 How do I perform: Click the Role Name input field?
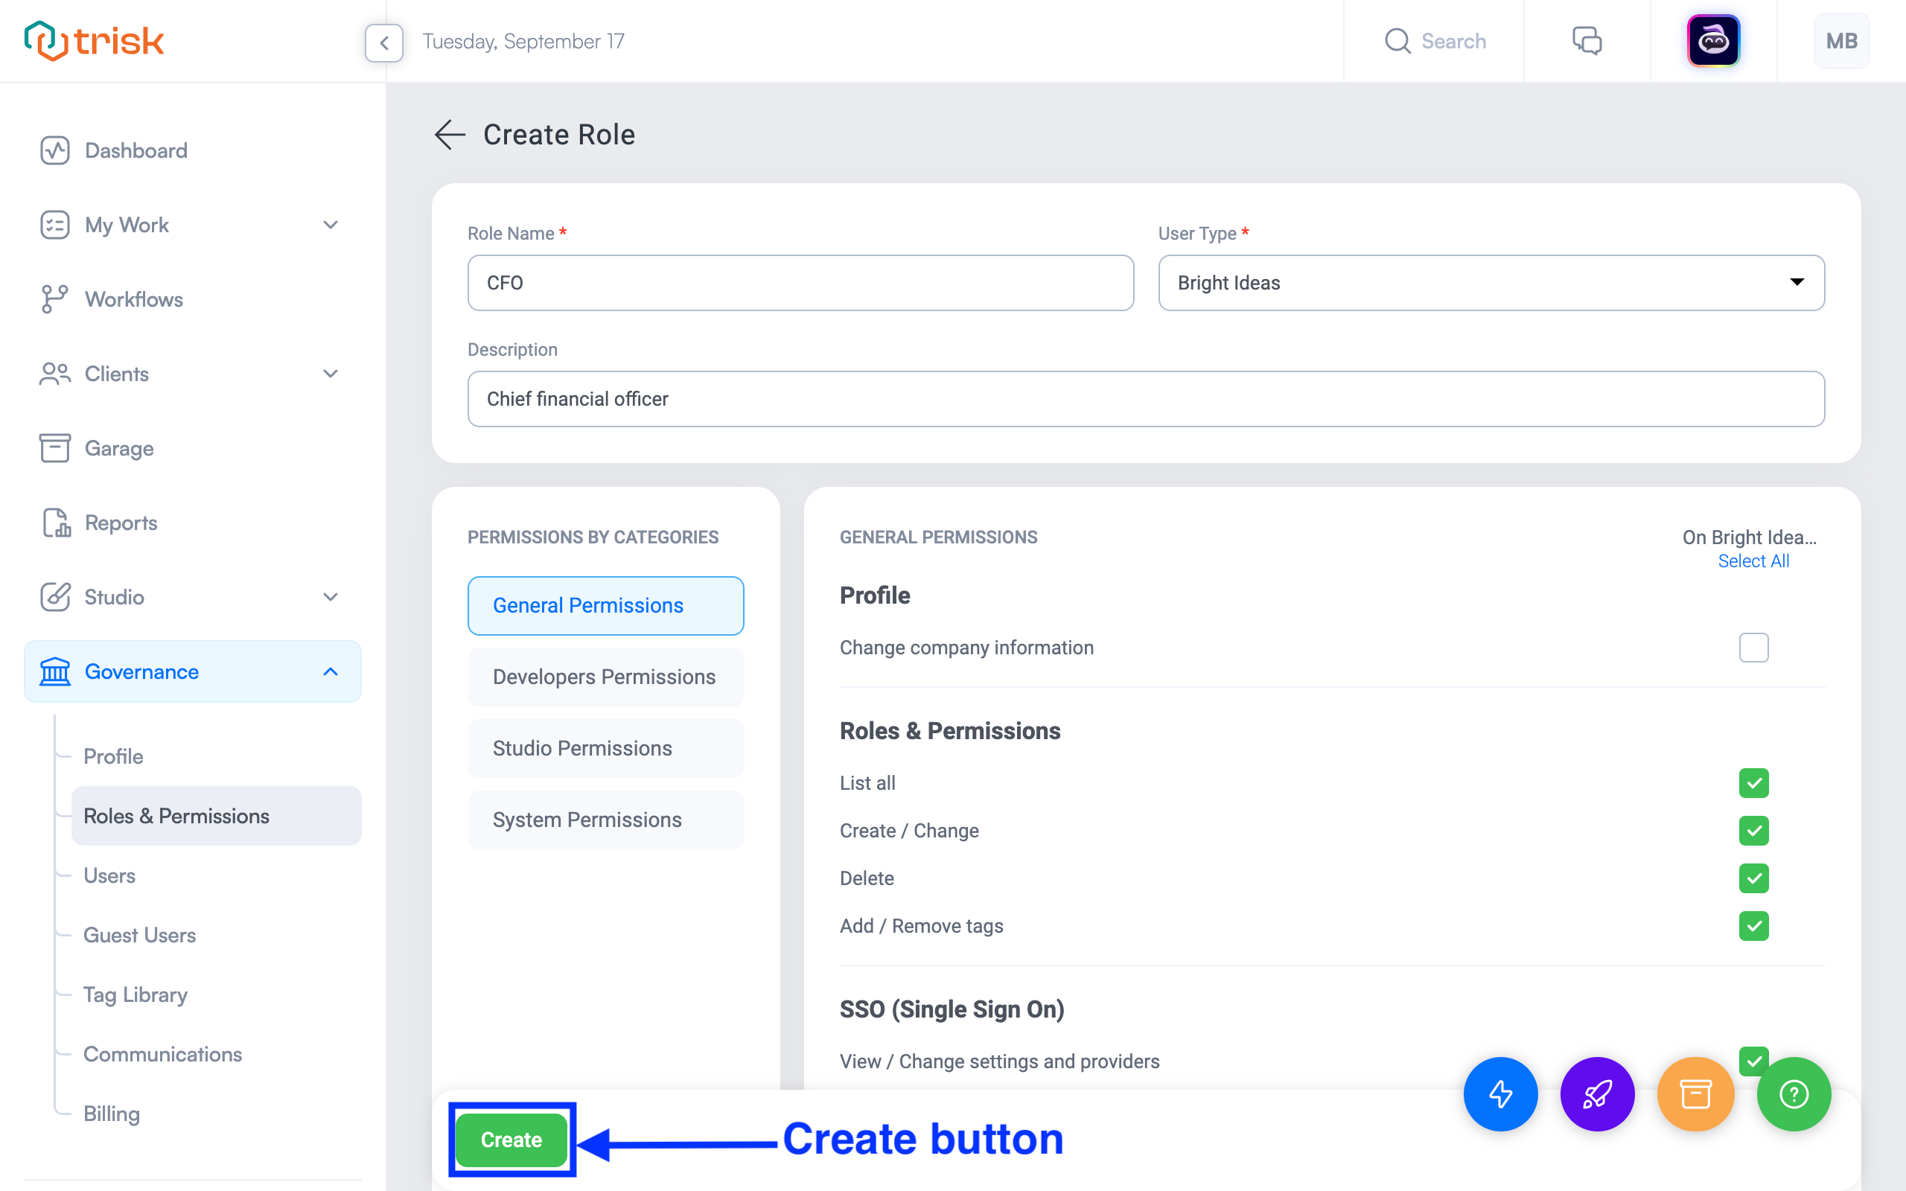[800, 283]
